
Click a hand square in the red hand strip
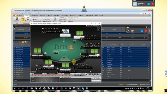tap(38, 75)
